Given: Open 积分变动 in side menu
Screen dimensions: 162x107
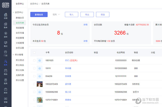Looking at the screenshot, I should (20, 60).
